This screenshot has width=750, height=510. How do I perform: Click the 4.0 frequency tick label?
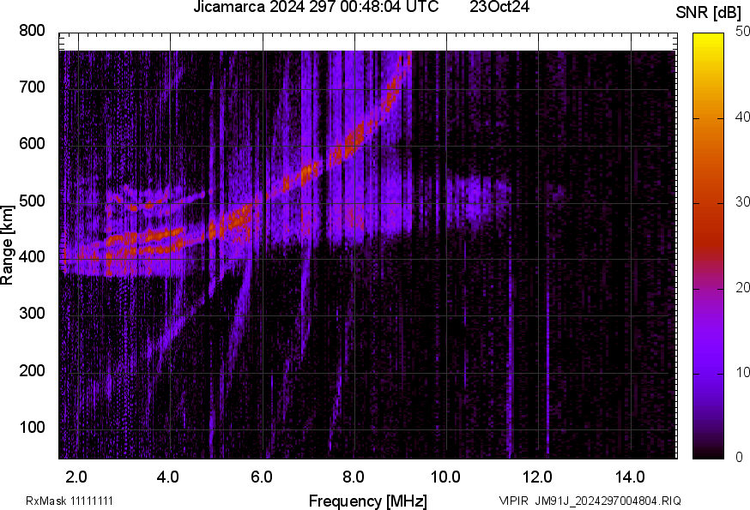point(168,477)
